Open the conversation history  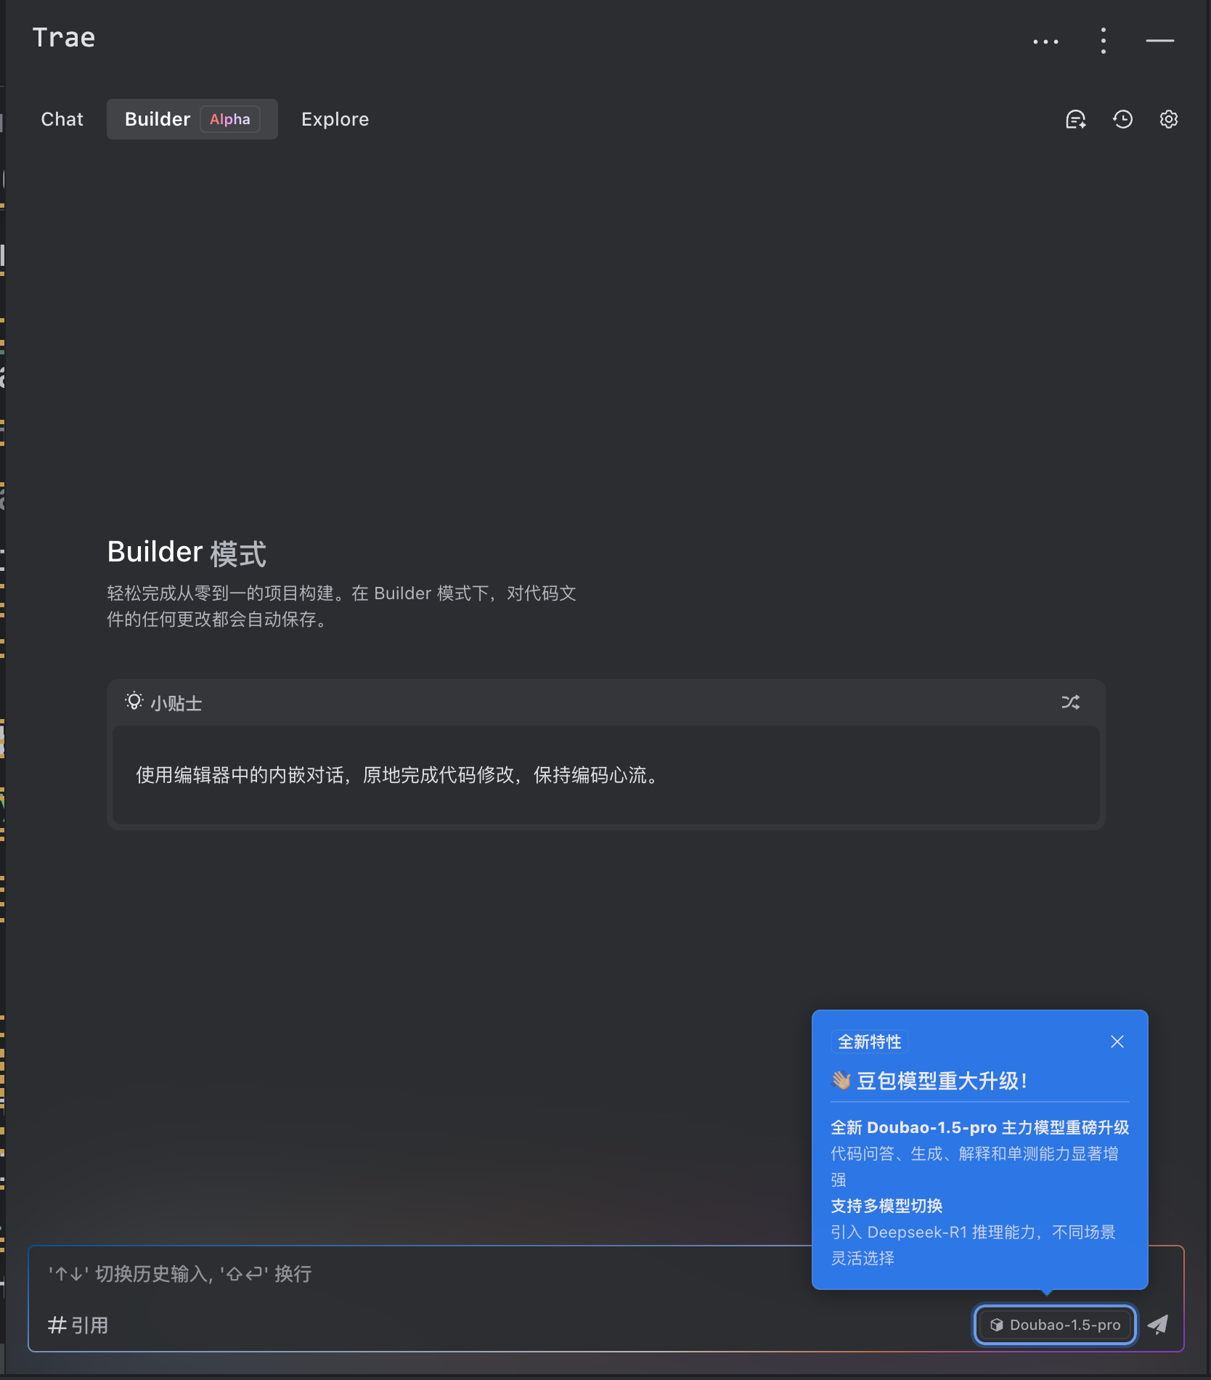point(1122,119)
